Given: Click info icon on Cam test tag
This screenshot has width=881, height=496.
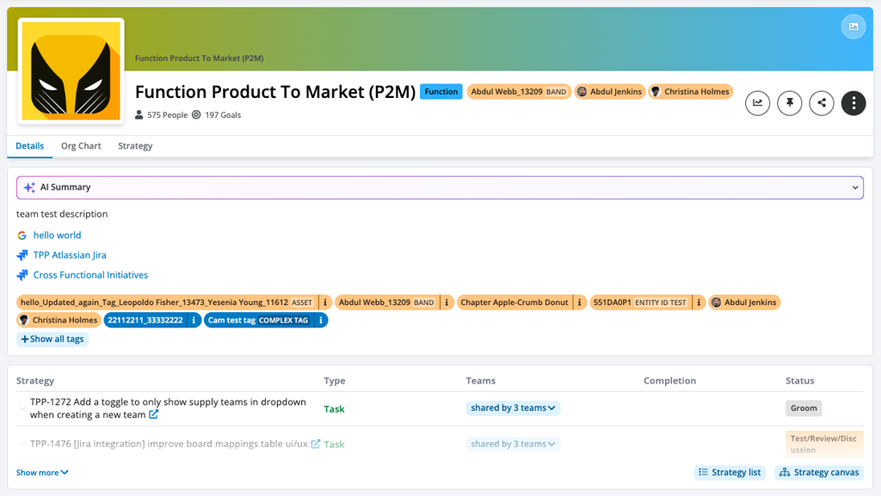Looking at the screenshot, I should (321, 321).
